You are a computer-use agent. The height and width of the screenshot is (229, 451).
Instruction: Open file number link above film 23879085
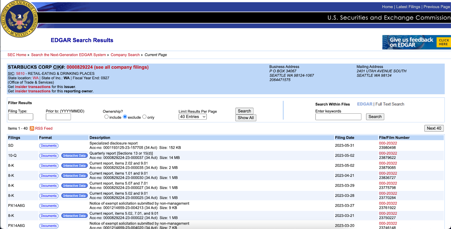388,163
